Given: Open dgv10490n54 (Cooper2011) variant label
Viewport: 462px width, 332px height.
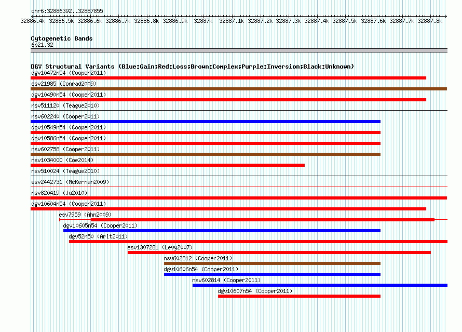Looking at the screenshot, I should coord(69,95).
